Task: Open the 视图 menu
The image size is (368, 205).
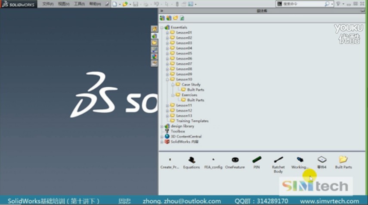Action: click(x=64, y=4)
